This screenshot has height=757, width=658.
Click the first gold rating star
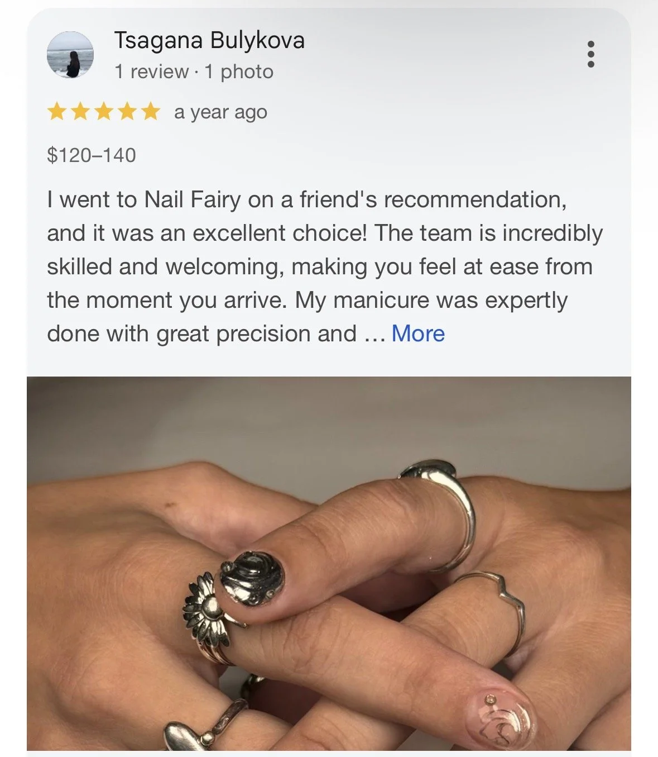click(56, 112)
